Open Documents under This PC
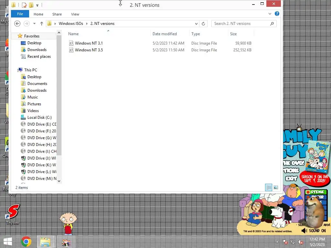The width and height of the screenshot is (331, 248). (x=37, y=84)
